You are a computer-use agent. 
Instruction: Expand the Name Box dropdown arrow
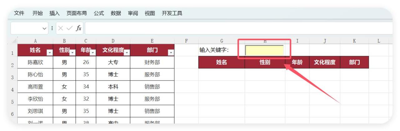44,28
